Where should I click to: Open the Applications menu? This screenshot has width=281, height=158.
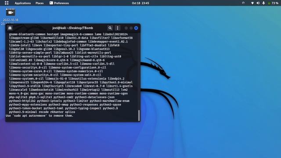[x=23, y=3]
